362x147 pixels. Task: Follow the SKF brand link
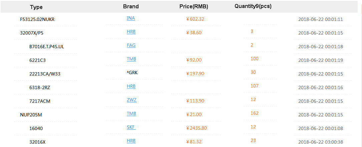point(131,127)
